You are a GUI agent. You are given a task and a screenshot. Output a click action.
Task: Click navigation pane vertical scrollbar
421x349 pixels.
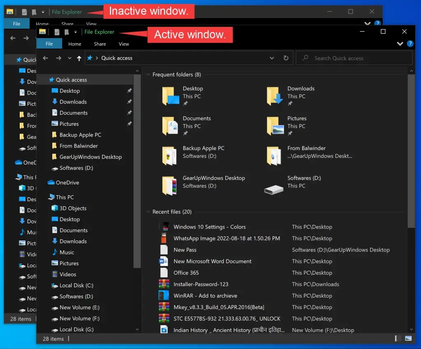point(137,171)
